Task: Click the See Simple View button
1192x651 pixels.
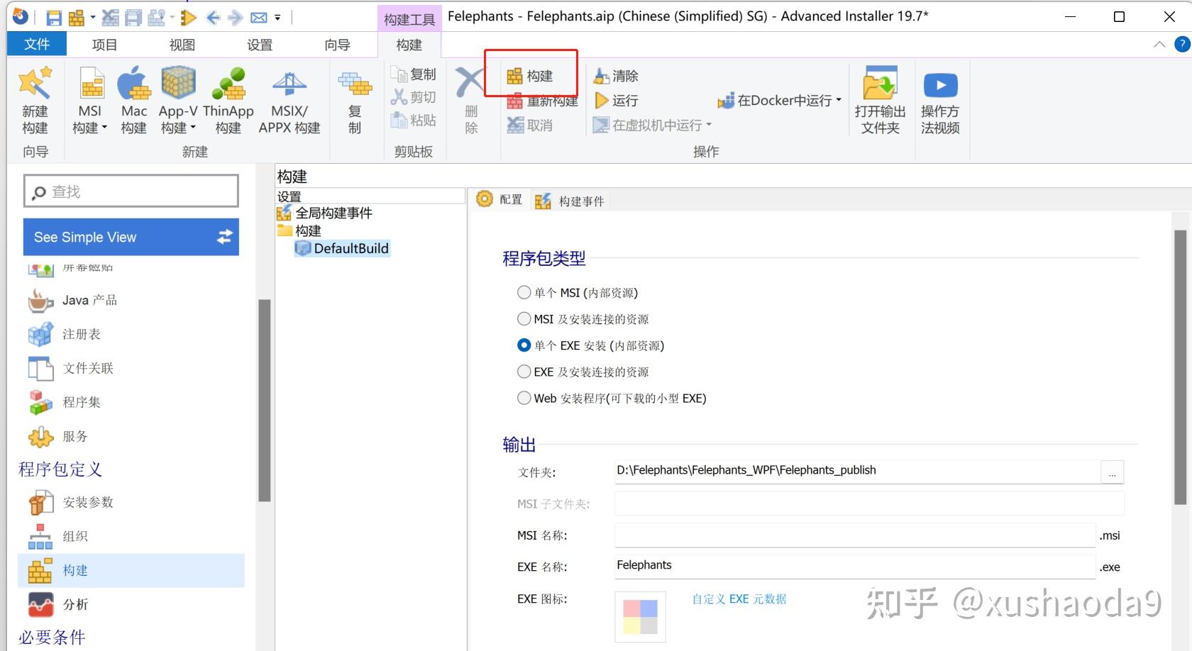Action: pyautogui.click(x=131, y=237)
